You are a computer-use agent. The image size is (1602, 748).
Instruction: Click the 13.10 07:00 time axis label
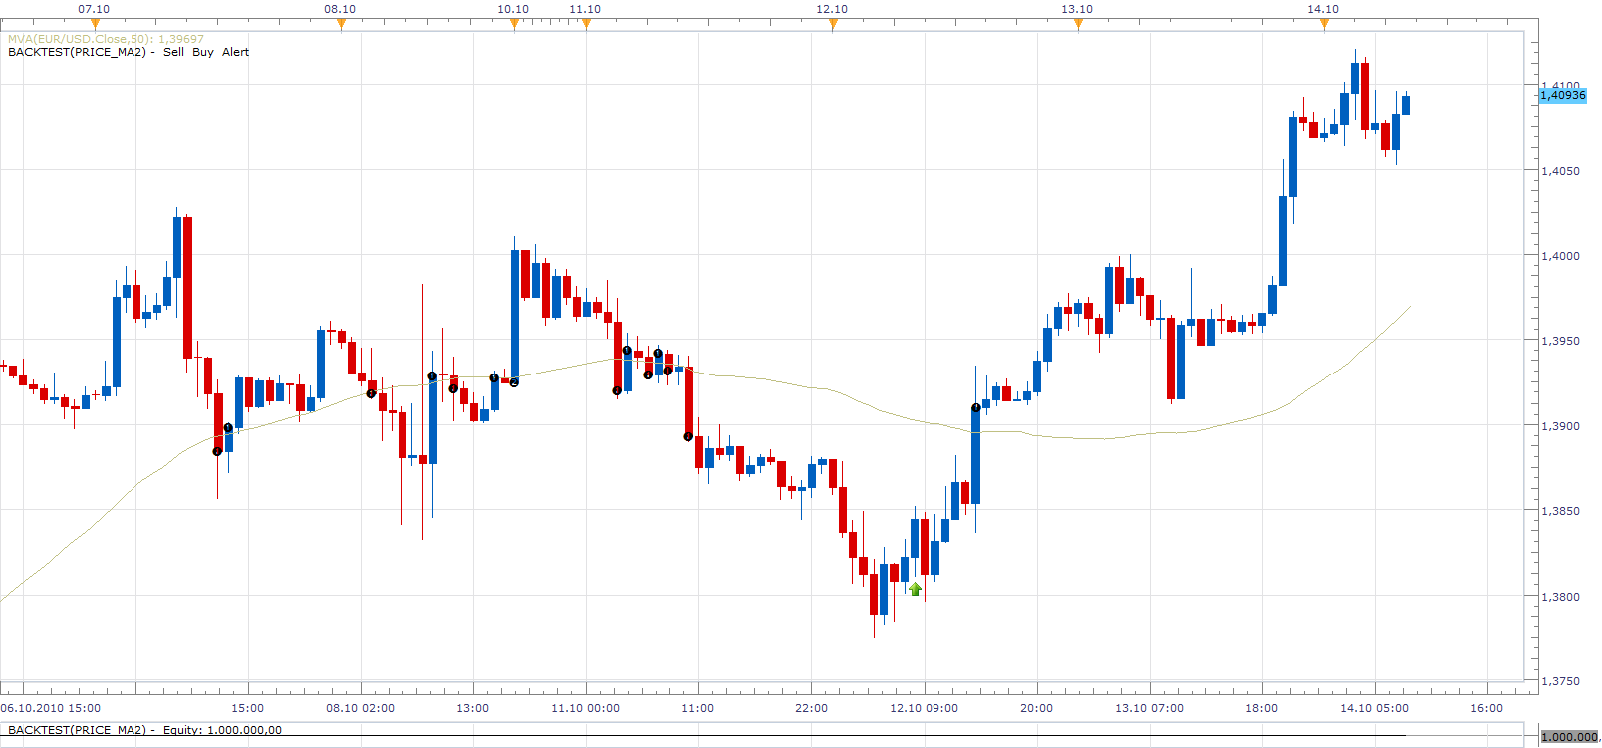(x=1149, y=708)
